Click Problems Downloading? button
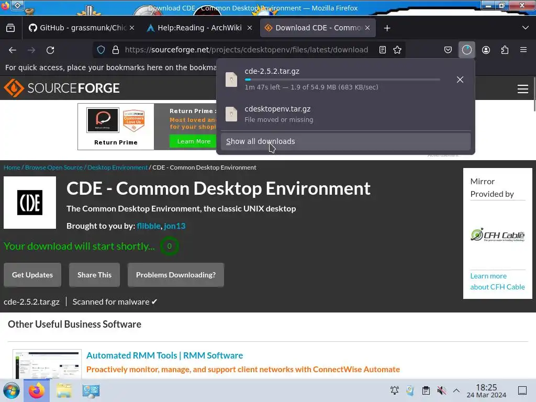The height and width of the screenshot is (402, 536). [x=176, y=275]
